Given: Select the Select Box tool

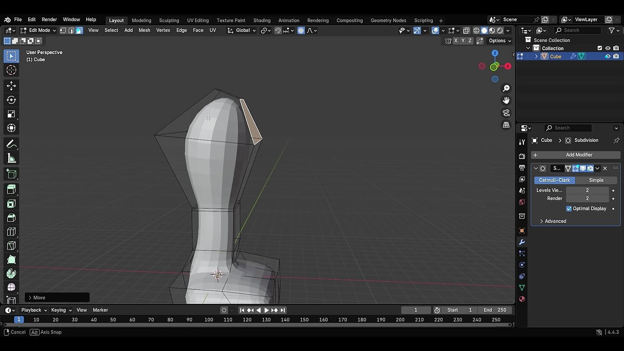Looking at the screenshot, I should pyautogui.click(x=11, y=56).
